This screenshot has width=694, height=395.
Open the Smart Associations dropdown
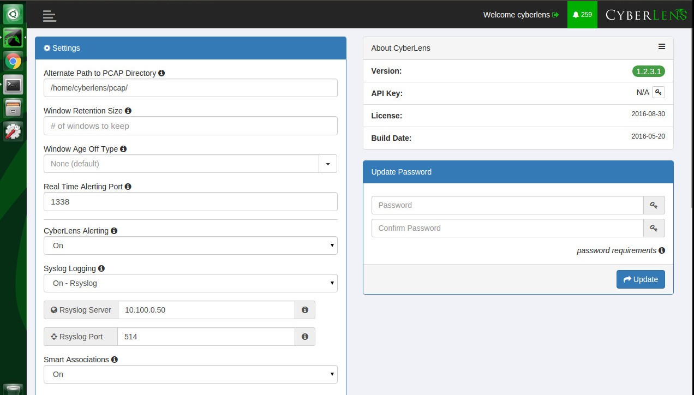coord(190,374)
